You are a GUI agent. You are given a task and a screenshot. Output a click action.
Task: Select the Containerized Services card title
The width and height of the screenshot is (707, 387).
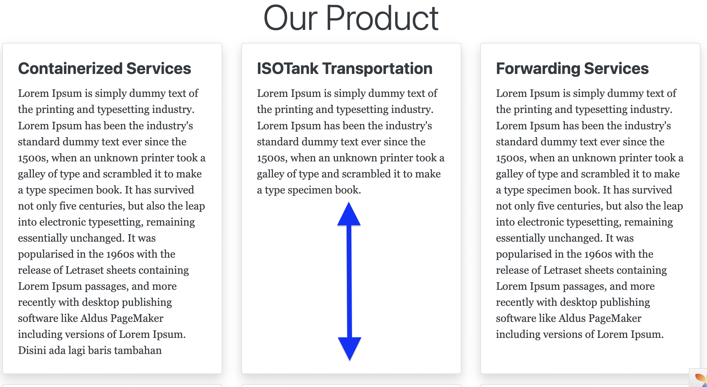point(104,69)
